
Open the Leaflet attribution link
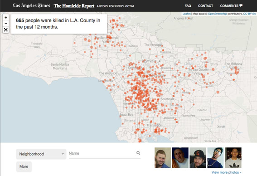tap(187, 14)
